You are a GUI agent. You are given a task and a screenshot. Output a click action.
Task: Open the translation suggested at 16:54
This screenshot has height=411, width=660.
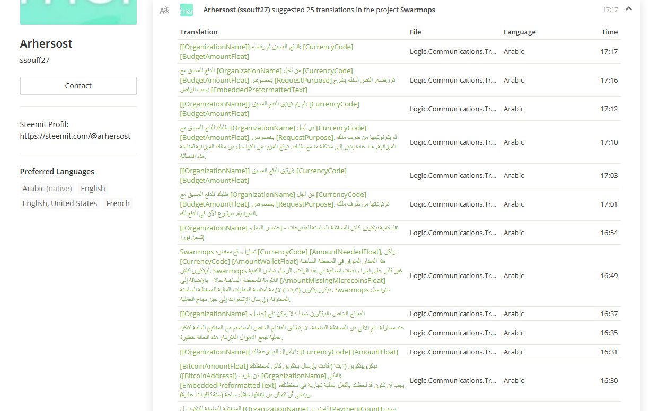tap(289, 233)
